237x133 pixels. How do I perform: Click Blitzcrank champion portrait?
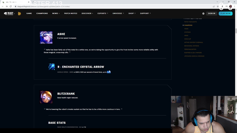(x=46, y=97)
